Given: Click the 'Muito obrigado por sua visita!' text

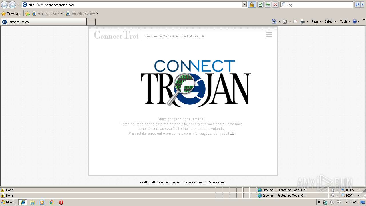Looking at the screenshot, I should click(181, 119).
